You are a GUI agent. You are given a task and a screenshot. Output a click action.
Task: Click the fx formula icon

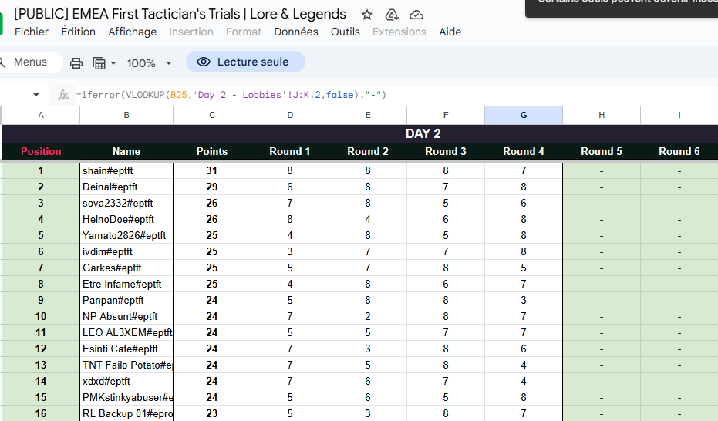(63, 95)
